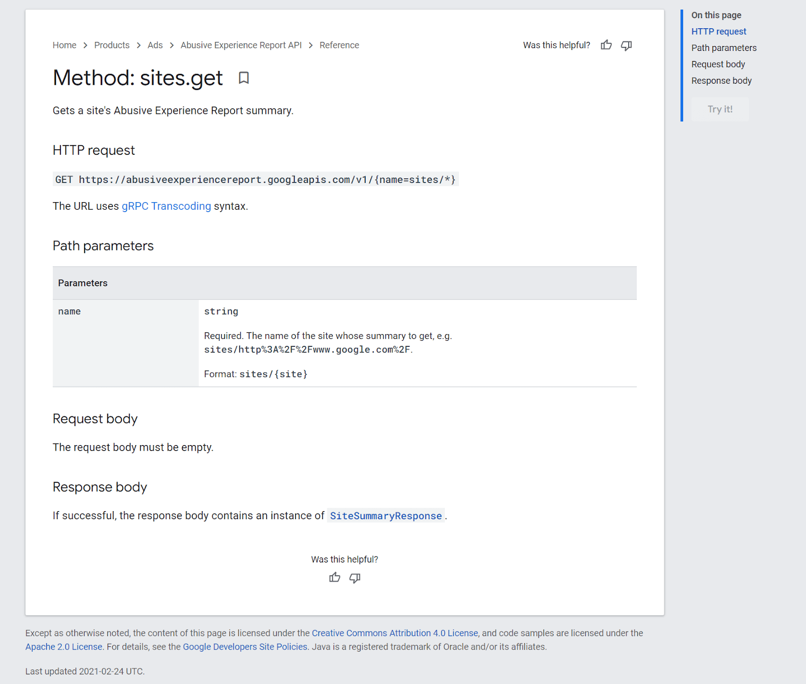Click the thumbs down under bottom 'Was this helpful?'
Screen dimensions: 806x684
tap(355, 578)
